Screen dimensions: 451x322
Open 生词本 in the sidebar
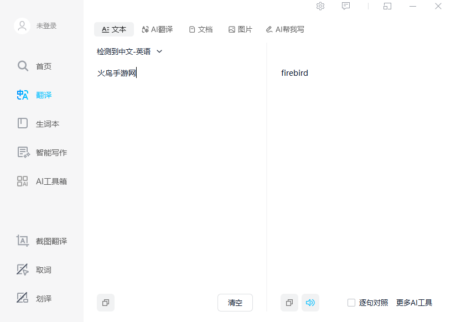(38, 123)
